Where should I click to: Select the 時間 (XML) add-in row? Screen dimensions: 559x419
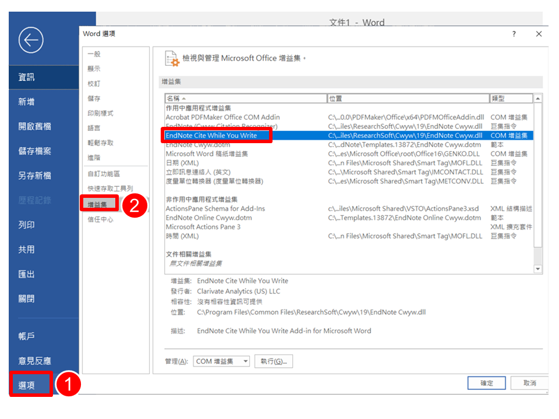pyautogui.click(x=349, y=236)
